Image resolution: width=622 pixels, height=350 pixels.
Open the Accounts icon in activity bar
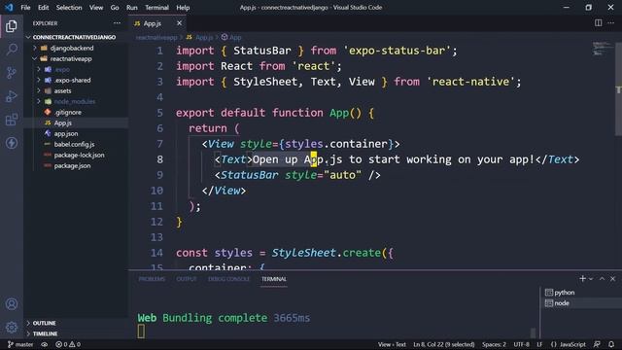coord(12,304)
